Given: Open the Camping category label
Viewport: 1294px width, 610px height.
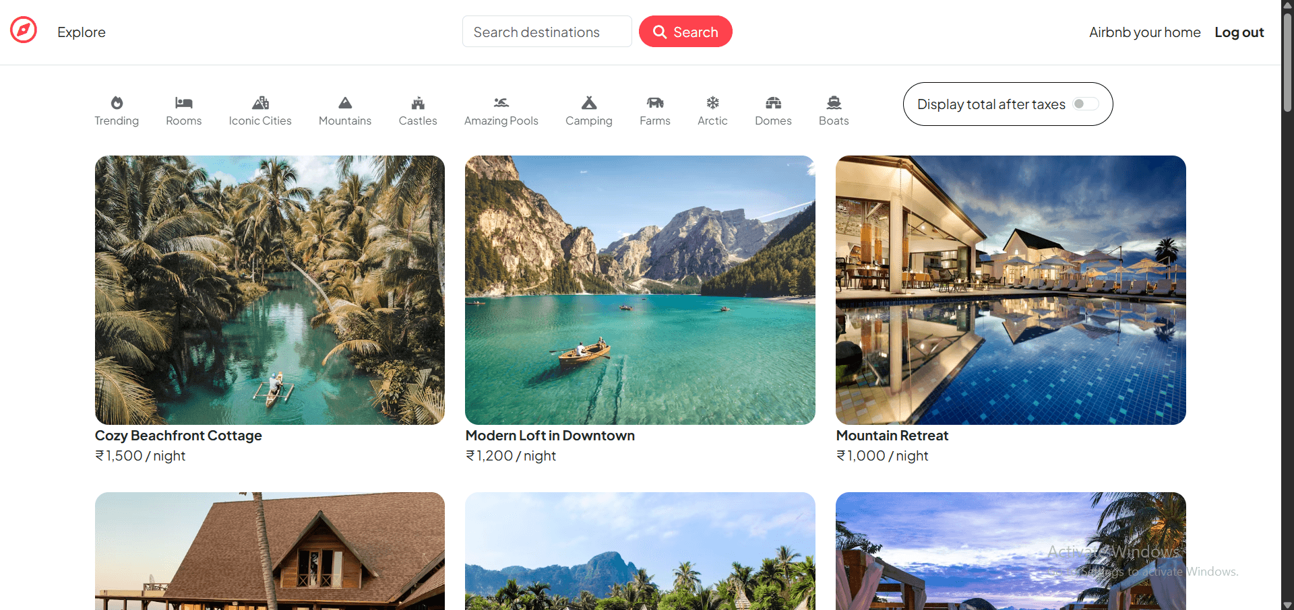Looking at the screenshot, I should tap(589, 121).
